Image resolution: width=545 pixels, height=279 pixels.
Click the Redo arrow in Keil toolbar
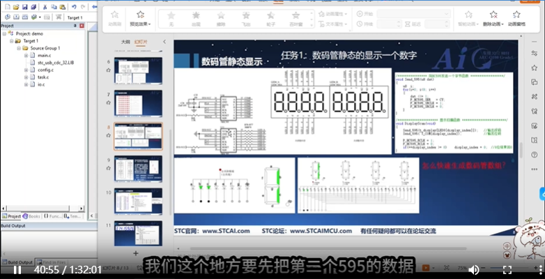coord(83,6)
